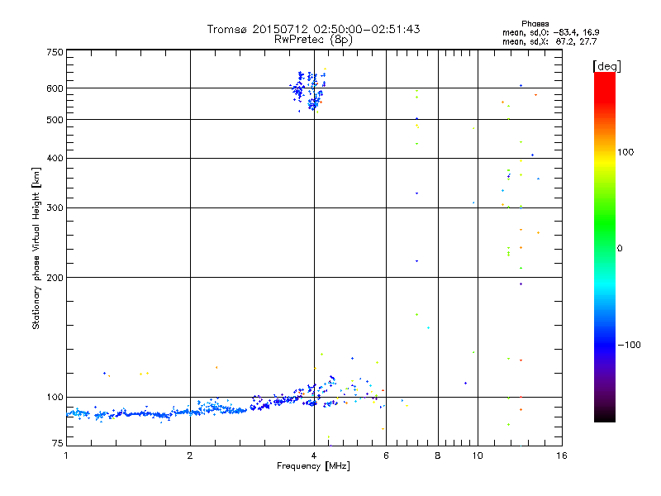Click the y-axis tick label '75'
This screenshot has height=496, width=661.
[x=58, y=443]
